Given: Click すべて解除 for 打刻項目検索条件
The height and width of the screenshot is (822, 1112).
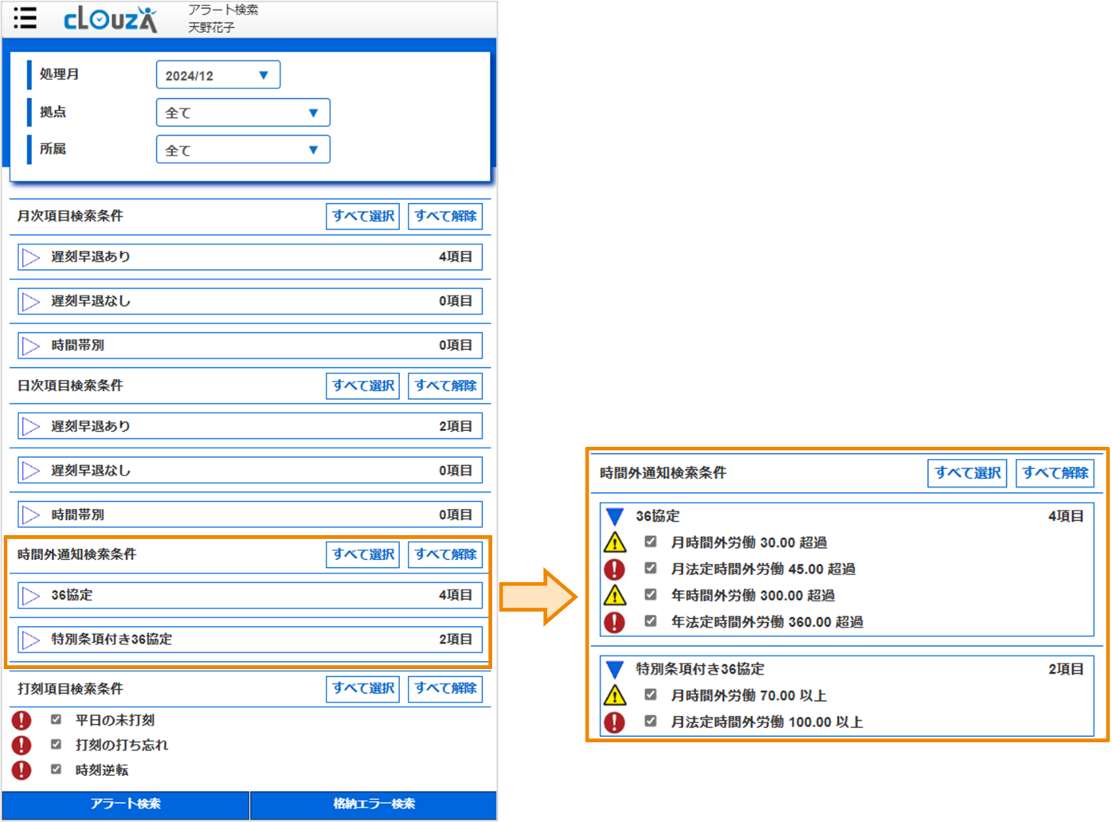Looking at the screenshot, I should [444, 688].
